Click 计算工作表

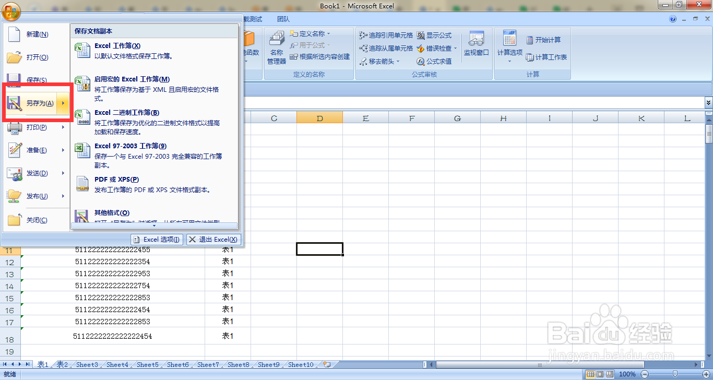tap(546, 57)
